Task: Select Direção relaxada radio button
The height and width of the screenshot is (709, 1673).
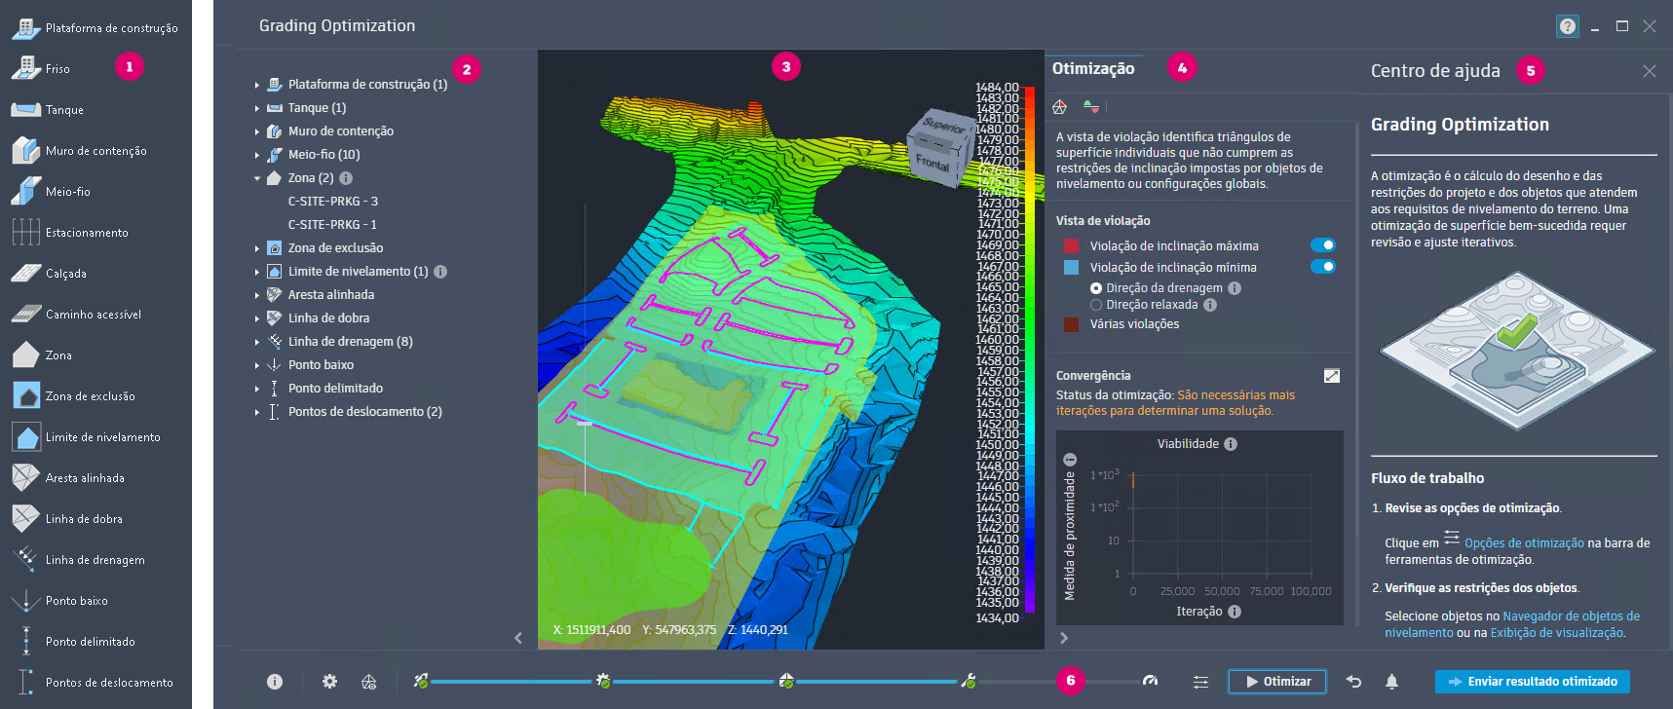Action: click(1096, 305)
